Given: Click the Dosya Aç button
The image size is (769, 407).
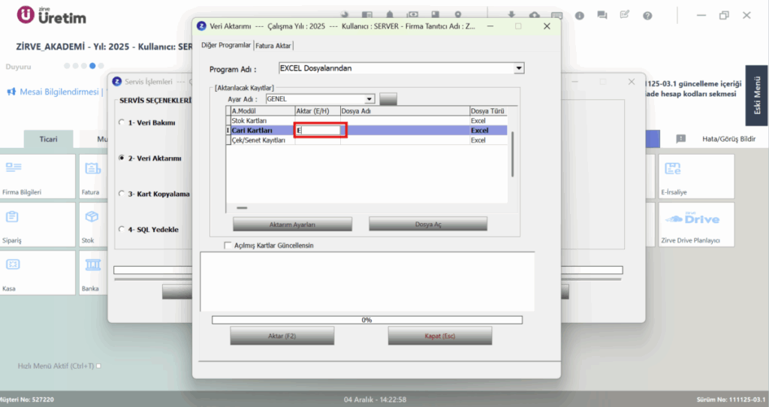Looking at the screenshot, I should [428, 224].
